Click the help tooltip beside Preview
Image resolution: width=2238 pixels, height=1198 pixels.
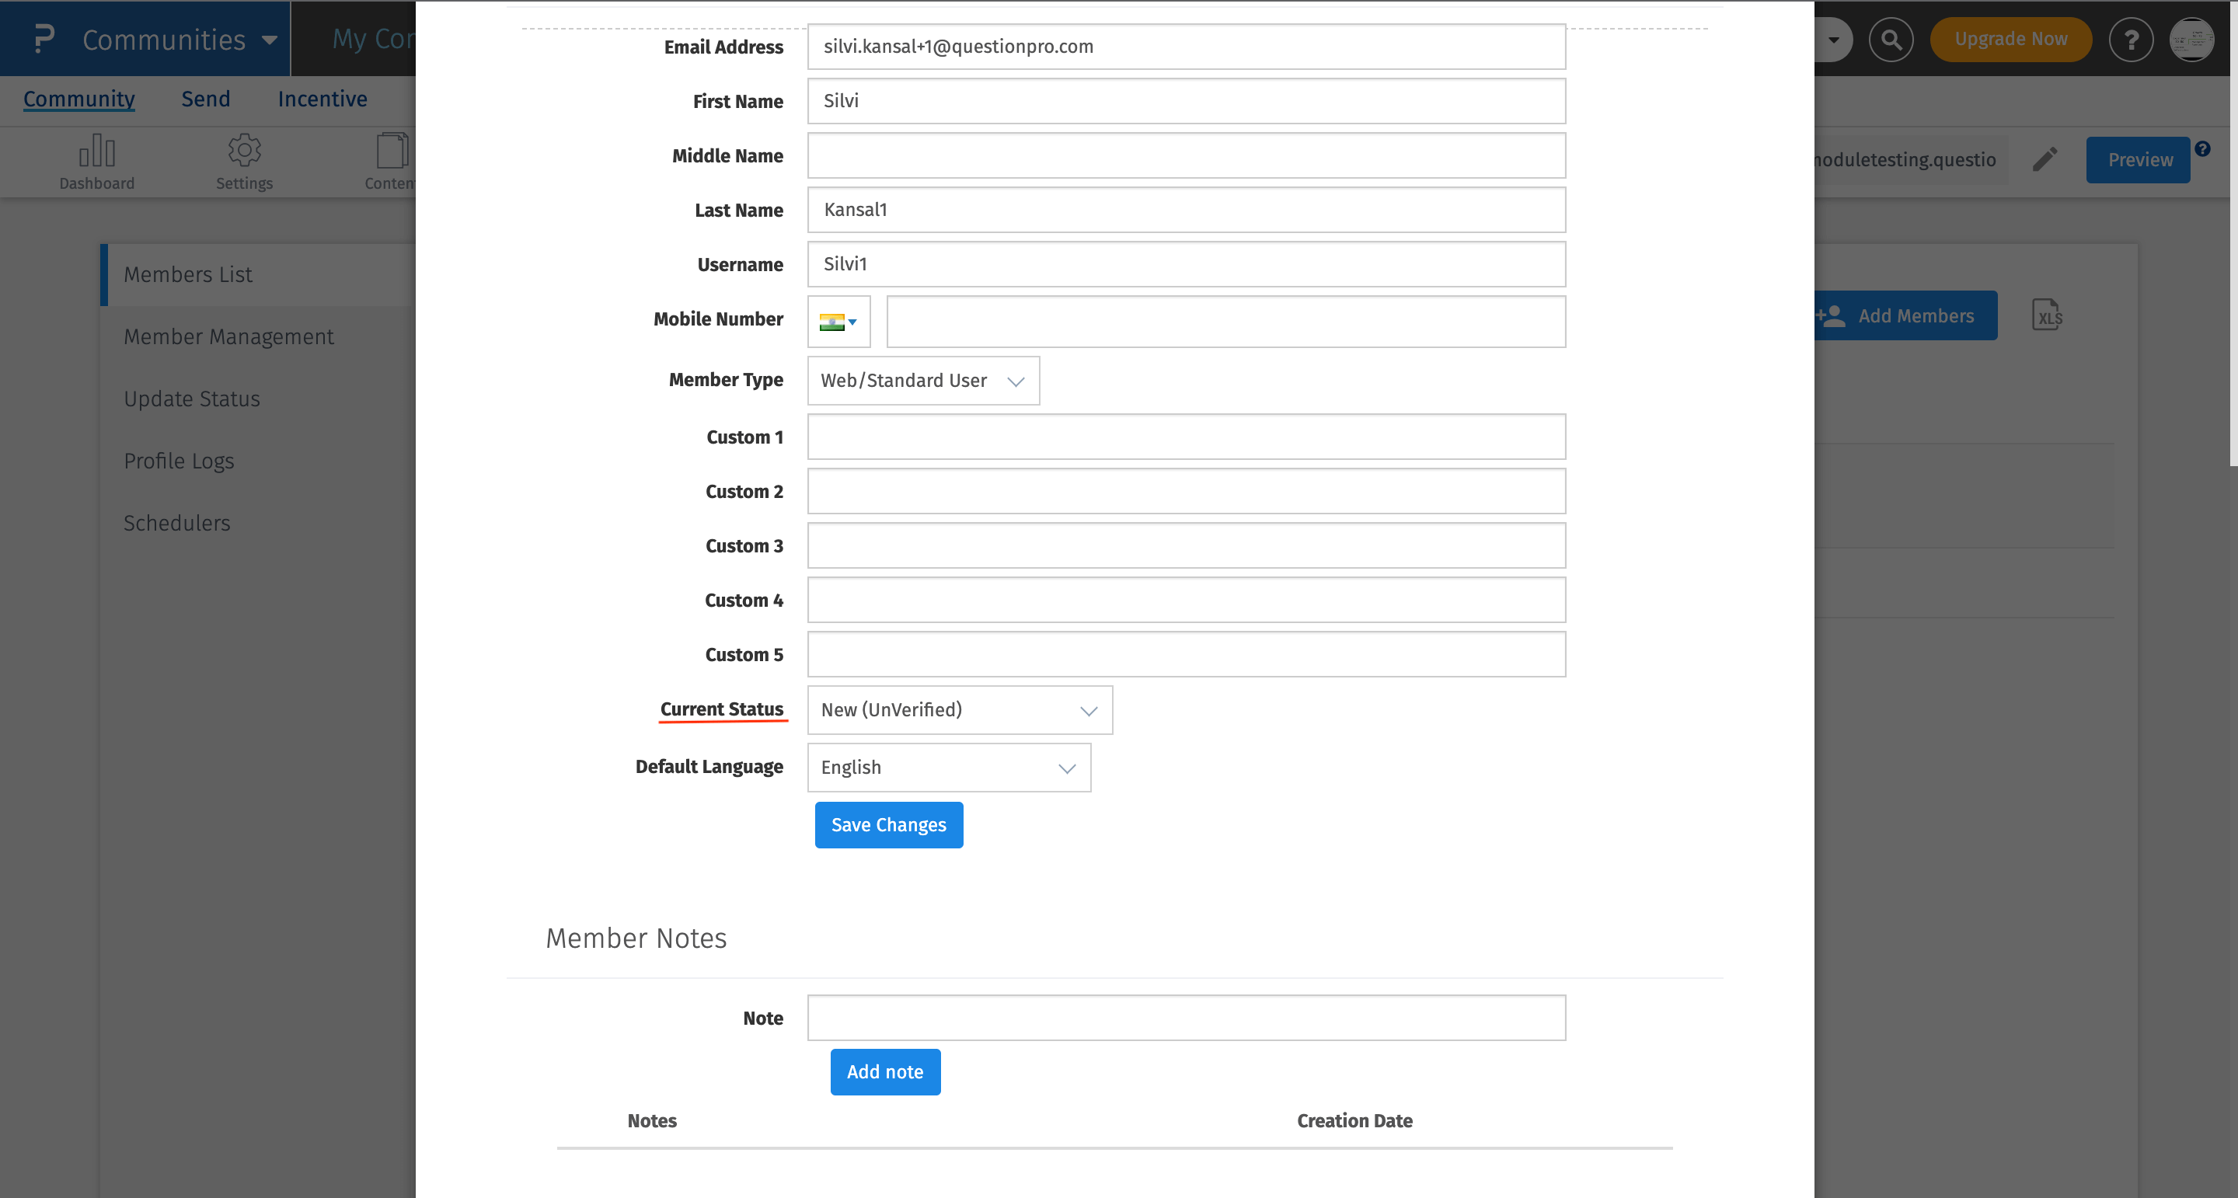[x=2204, y=148]
